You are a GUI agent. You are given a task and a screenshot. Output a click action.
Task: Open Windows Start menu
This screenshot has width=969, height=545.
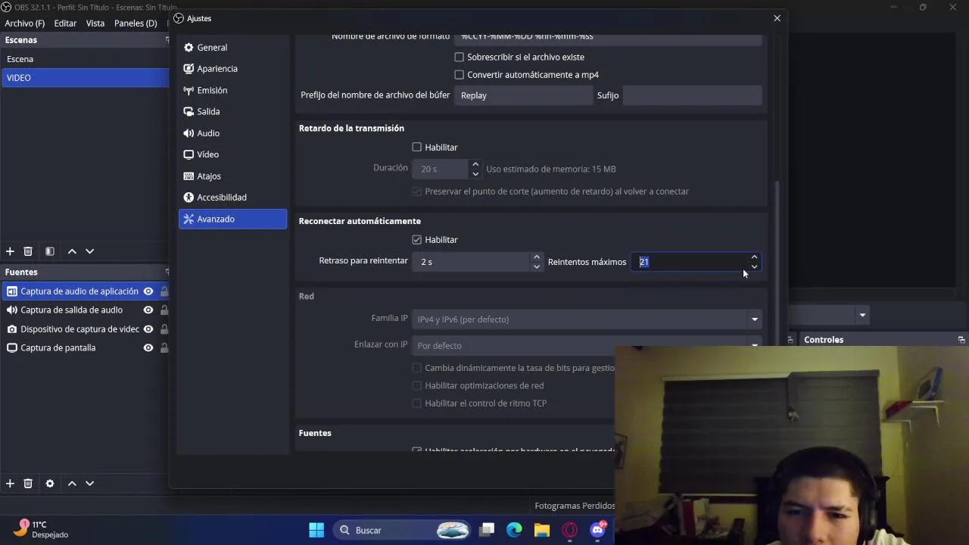click(x=316, y=530)
